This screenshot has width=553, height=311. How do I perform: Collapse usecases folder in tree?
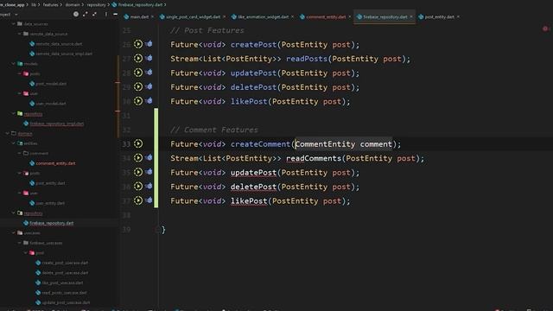(14, 232)
